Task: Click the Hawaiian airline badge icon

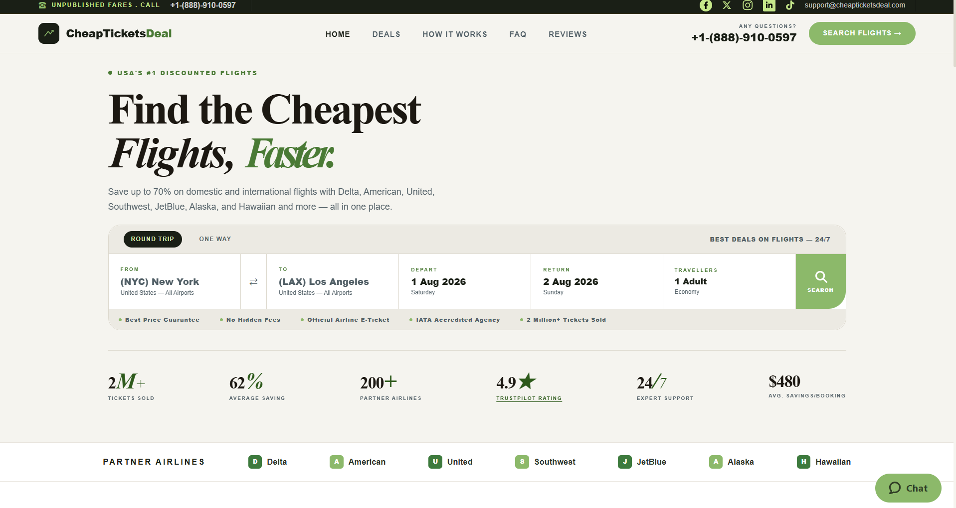Action: [803, 462]
